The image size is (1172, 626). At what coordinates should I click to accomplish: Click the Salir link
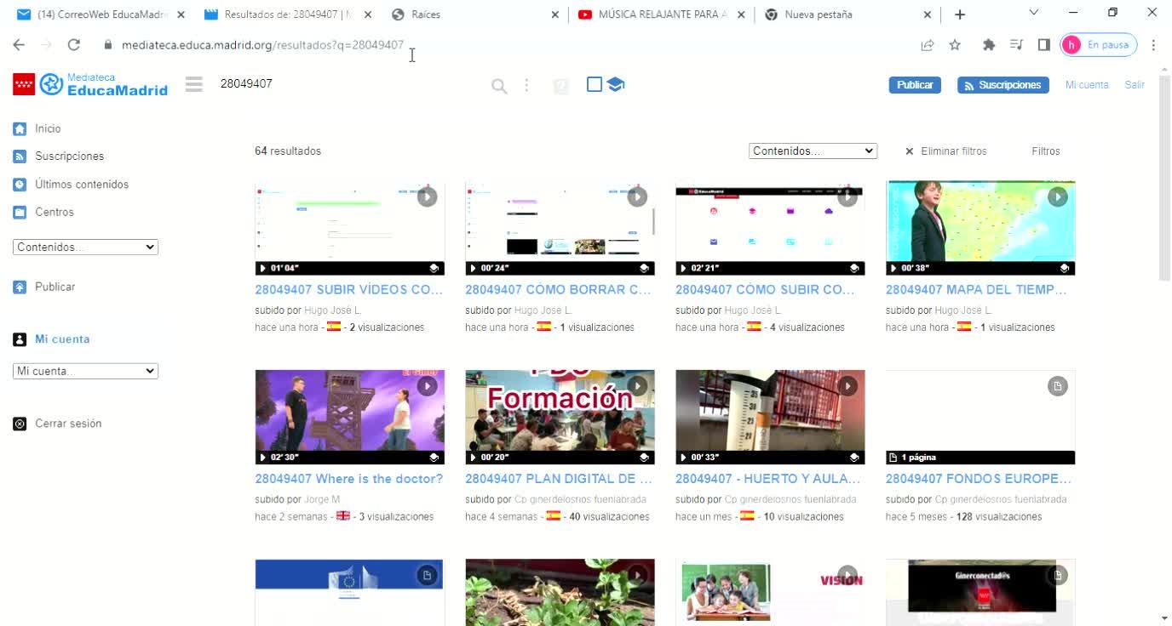(x=1135, y=85)
